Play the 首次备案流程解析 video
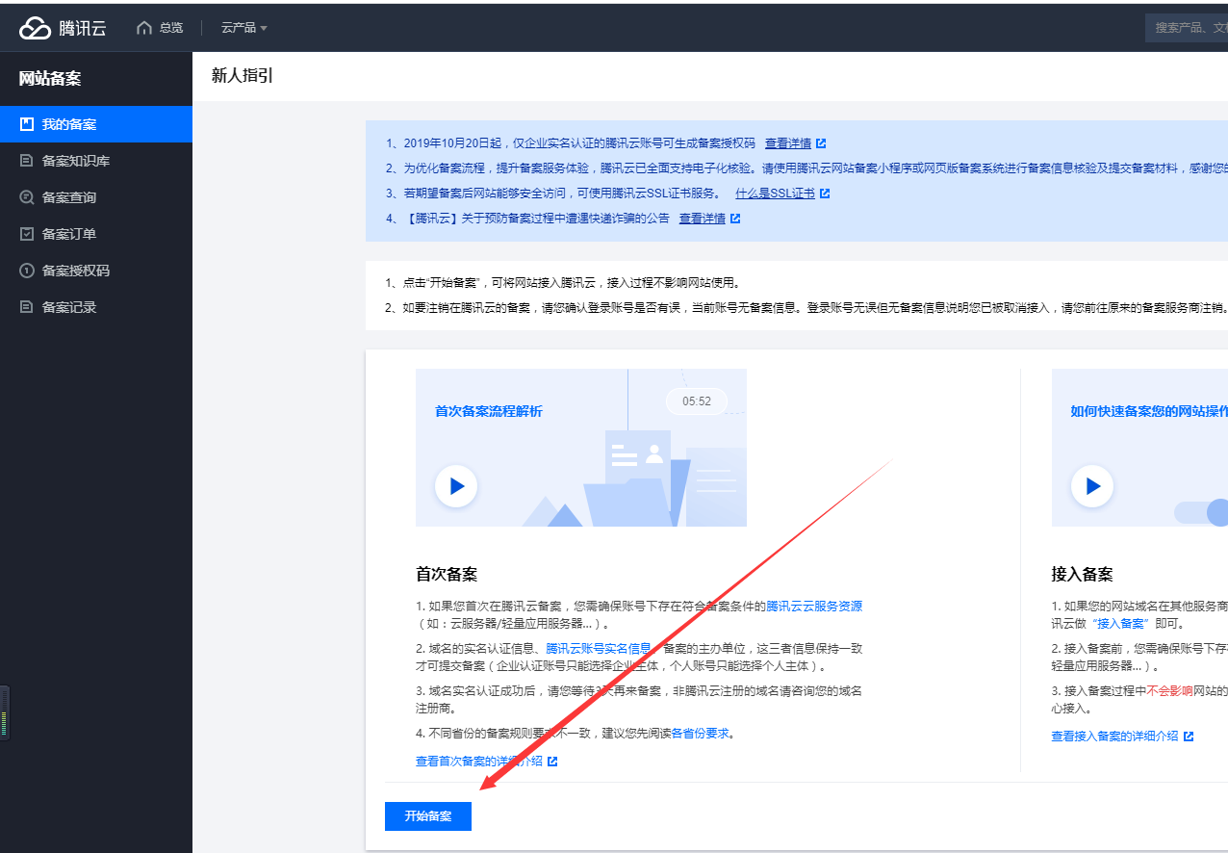Viewport: 1228px width, 853px height. (x=456, y=486)
